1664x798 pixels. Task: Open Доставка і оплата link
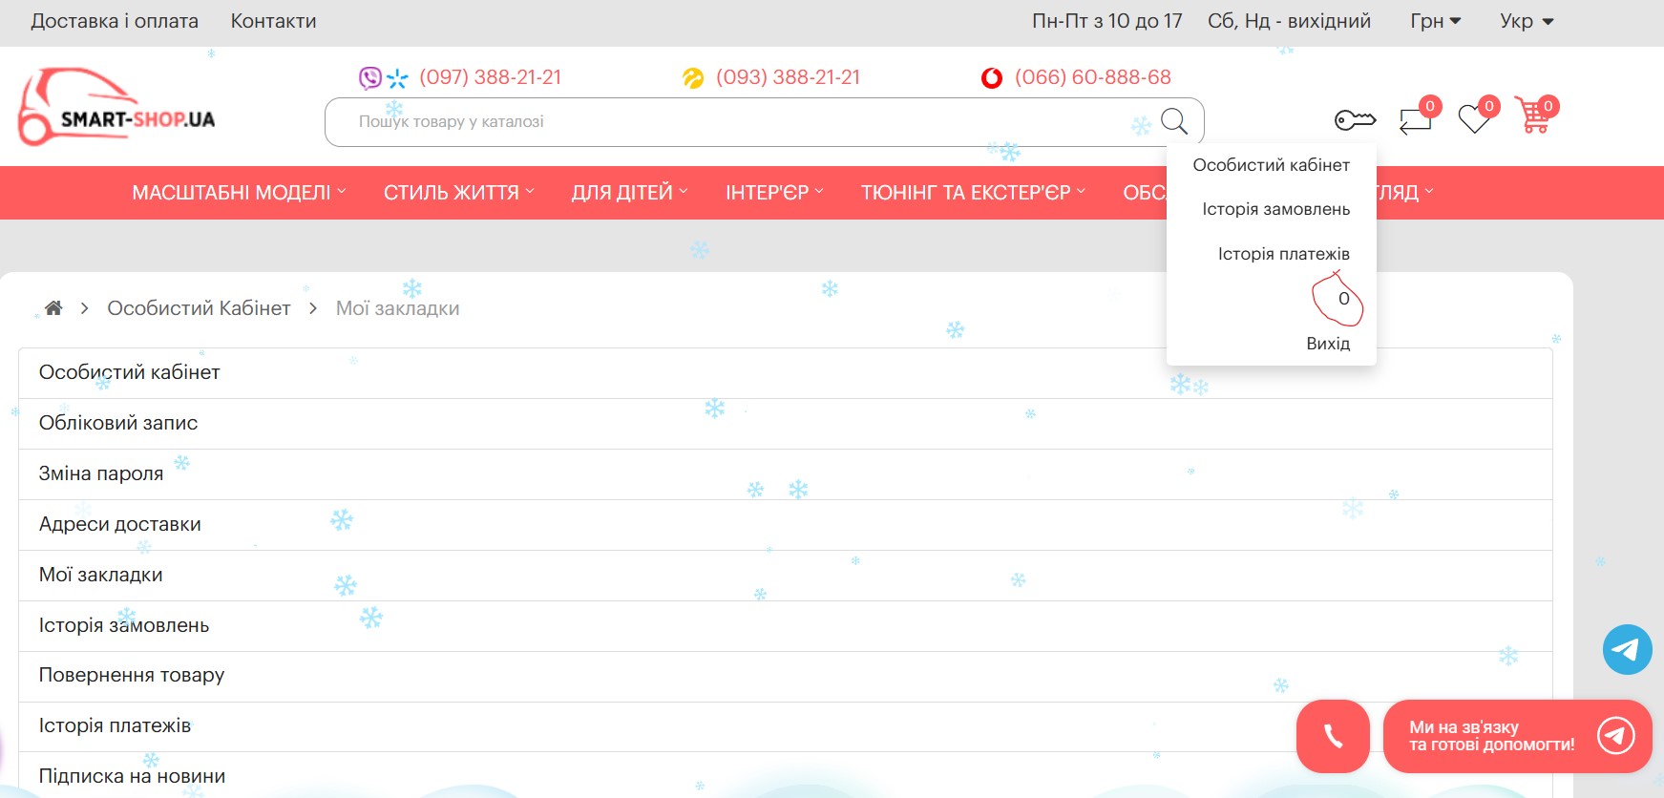(115, 21)
